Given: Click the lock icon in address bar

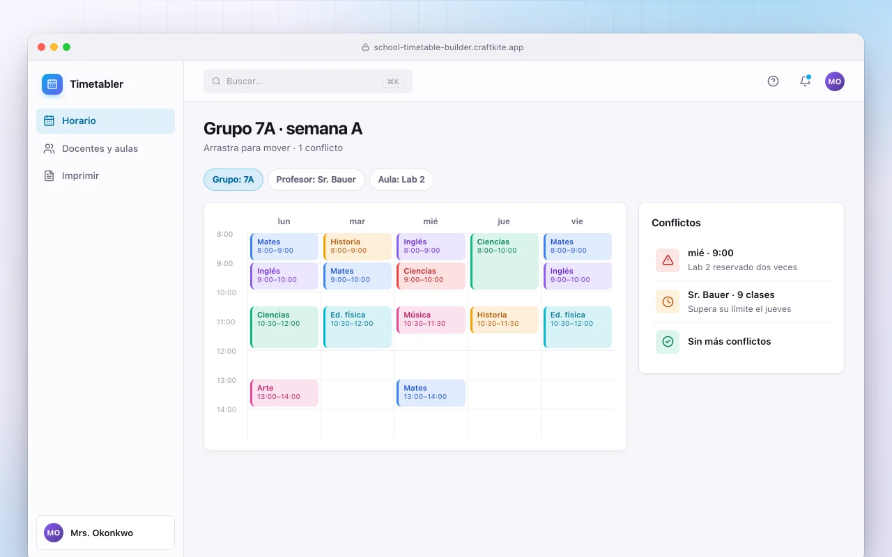Looking at the screenshot, I should click(365, 47).
